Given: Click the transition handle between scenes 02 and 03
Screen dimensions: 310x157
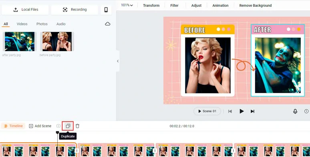Looking at the screenshot, I should click(x=155, y=151).
